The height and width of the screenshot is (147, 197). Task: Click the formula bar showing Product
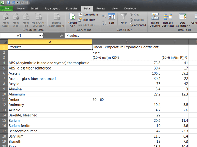(131, 36)
